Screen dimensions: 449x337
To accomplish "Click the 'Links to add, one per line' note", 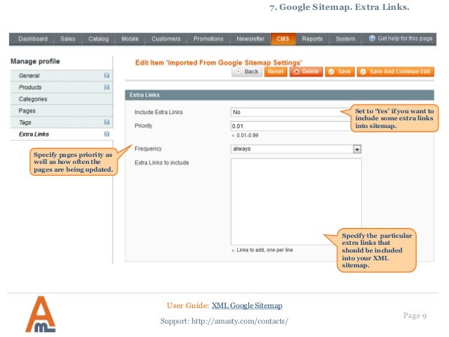I will tap(265, 250).
